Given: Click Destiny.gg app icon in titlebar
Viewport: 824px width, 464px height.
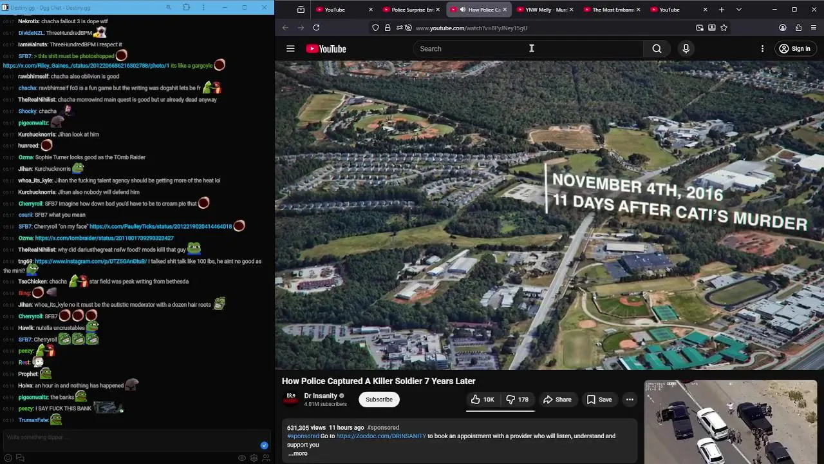Looking at the screenshot, I should tap(6, 8).
